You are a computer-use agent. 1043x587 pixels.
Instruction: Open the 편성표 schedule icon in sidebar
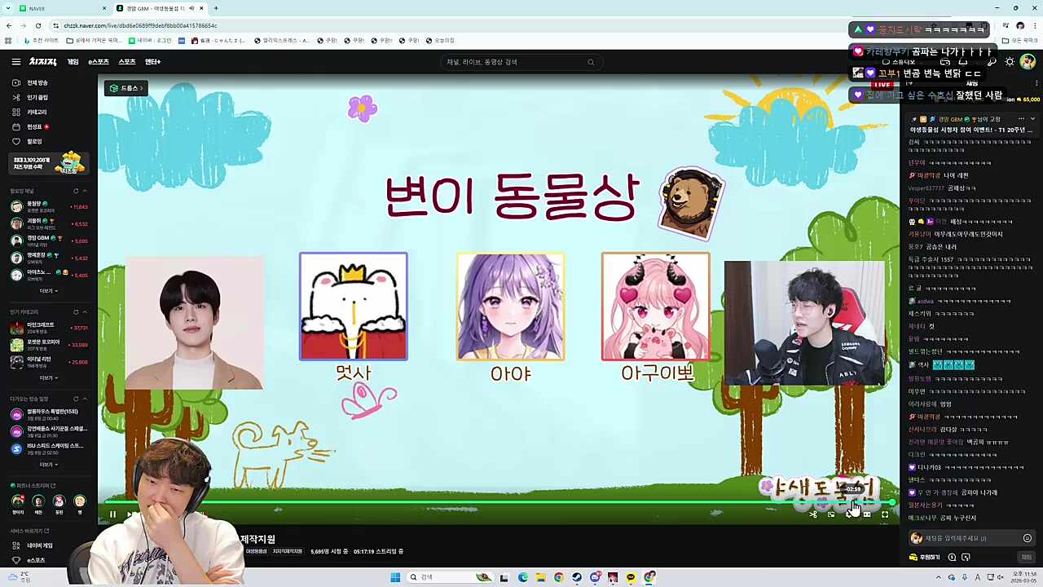click(x=16, y=127)
